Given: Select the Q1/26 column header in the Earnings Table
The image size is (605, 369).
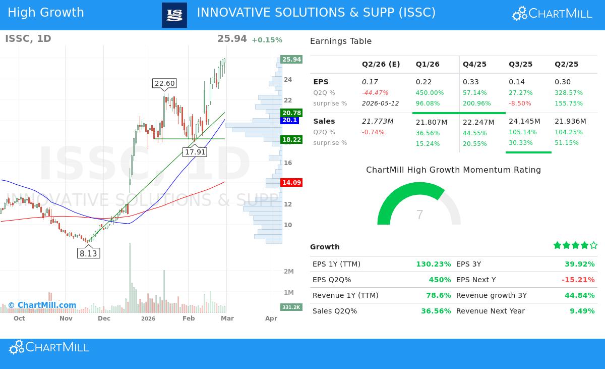Looking at the screenshot, I should click(x=428, y=64).
